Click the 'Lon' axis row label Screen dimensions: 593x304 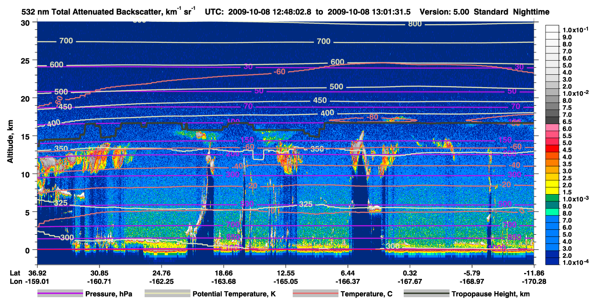(x=15, y=281)
